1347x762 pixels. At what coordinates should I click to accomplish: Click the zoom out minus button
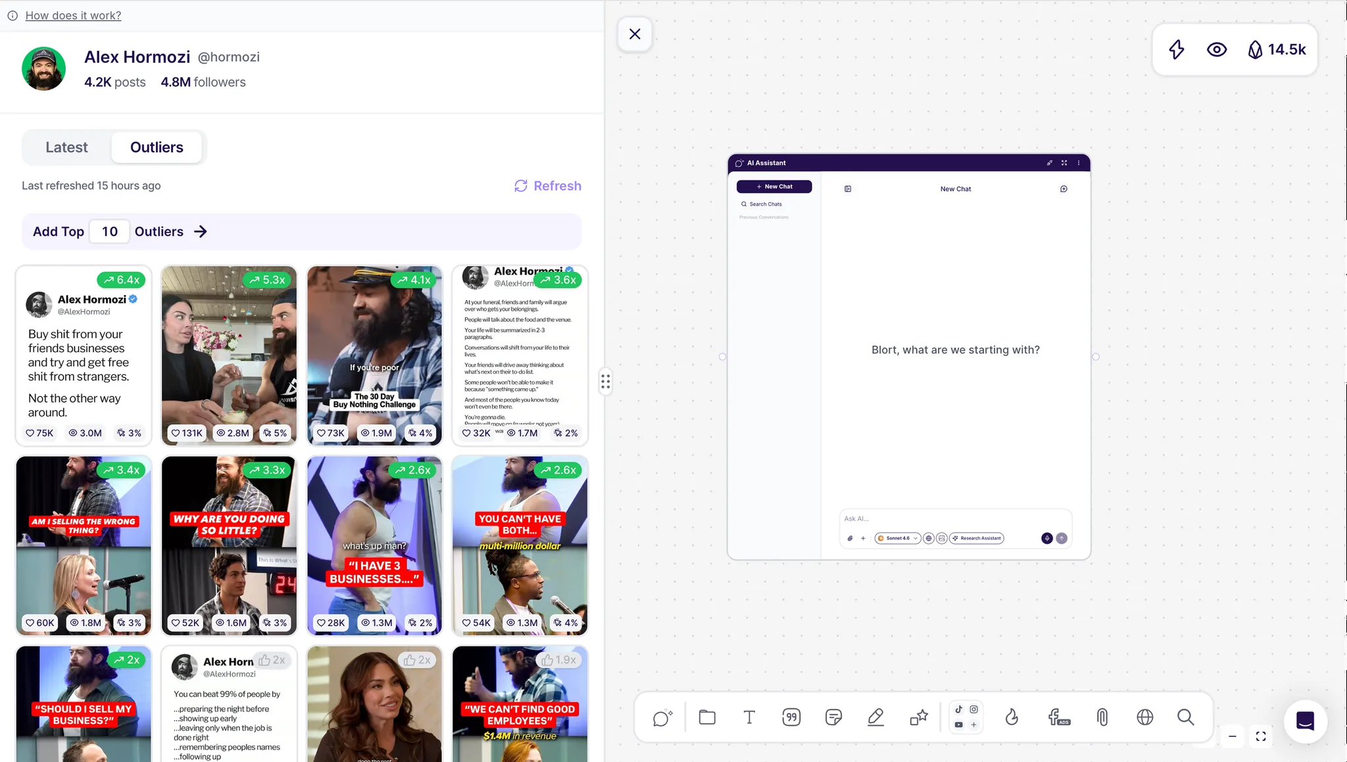click(1233, 736)
